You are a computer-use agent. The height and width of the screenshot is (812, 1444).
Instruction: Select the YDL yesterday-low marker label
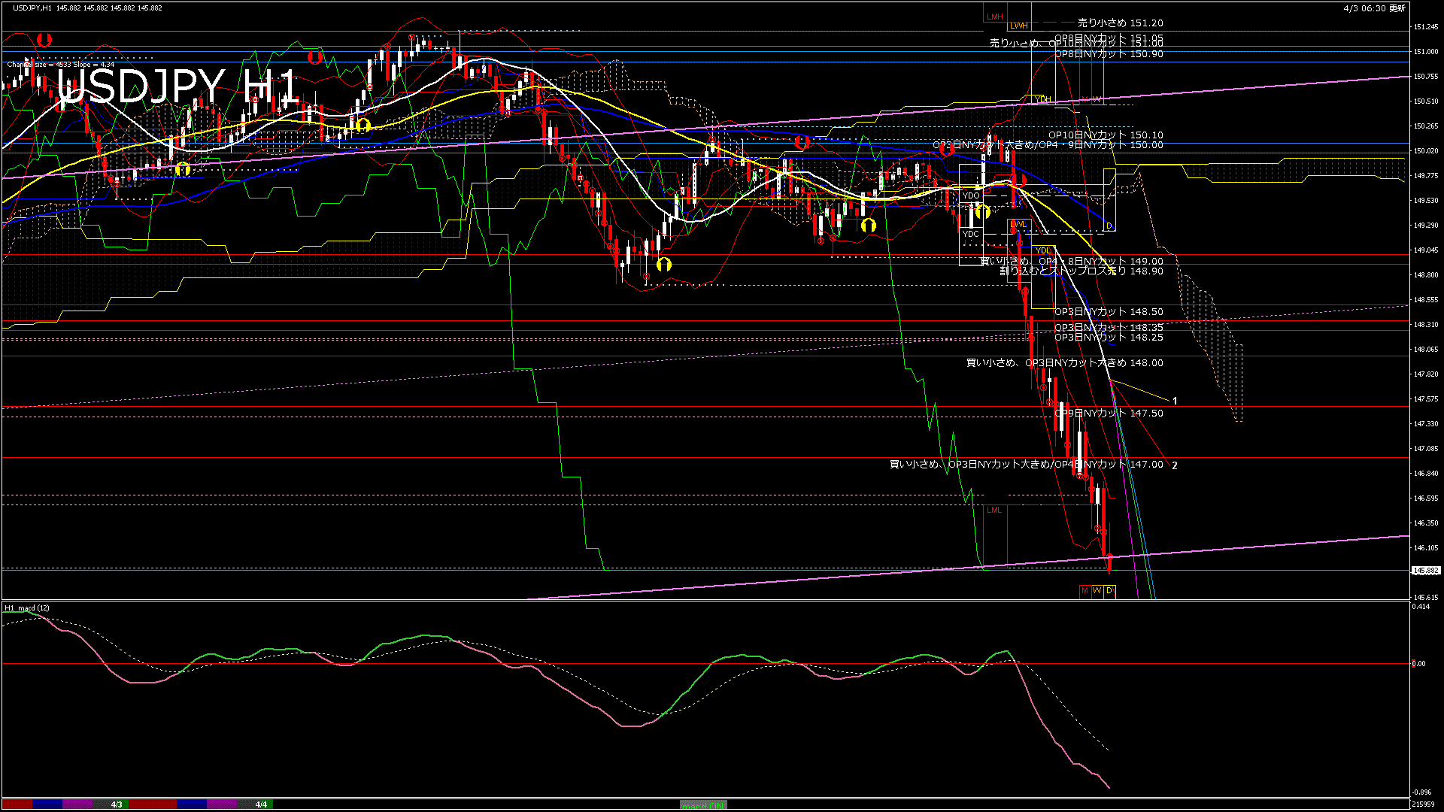point(1042,250)
